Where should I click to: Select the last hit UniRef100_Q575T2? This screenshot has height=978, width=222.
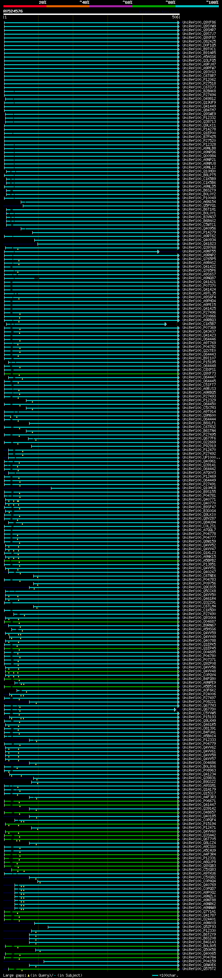click(199, 969)
